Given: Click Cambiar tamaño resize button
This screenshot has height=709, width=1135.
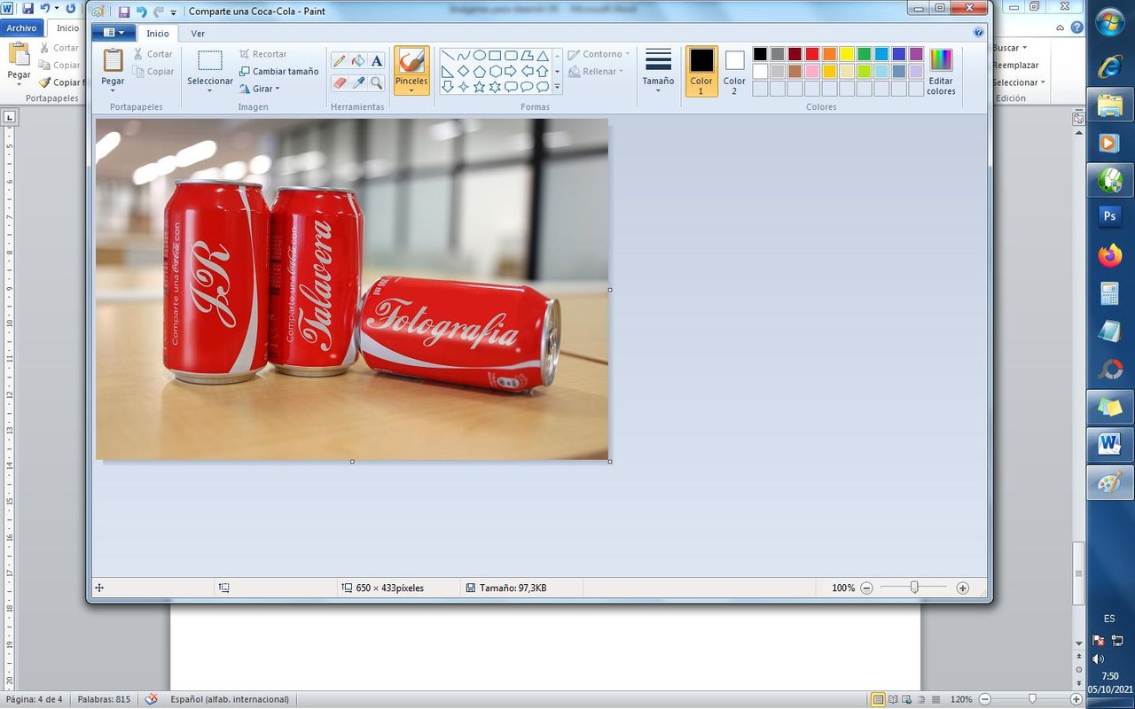Looking at the screenshot, I should coord(278,71).
